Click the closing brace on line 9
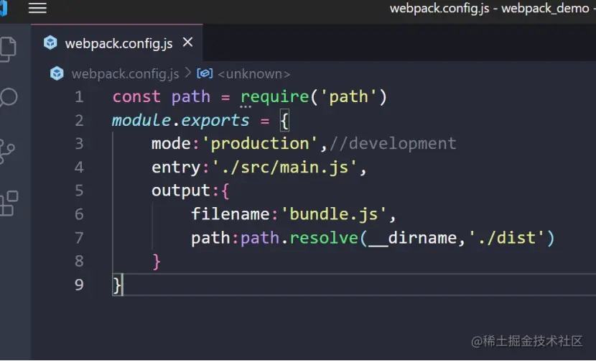 coord(117,285)
